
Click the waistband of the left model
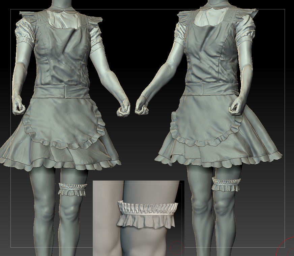coord(61,92)
